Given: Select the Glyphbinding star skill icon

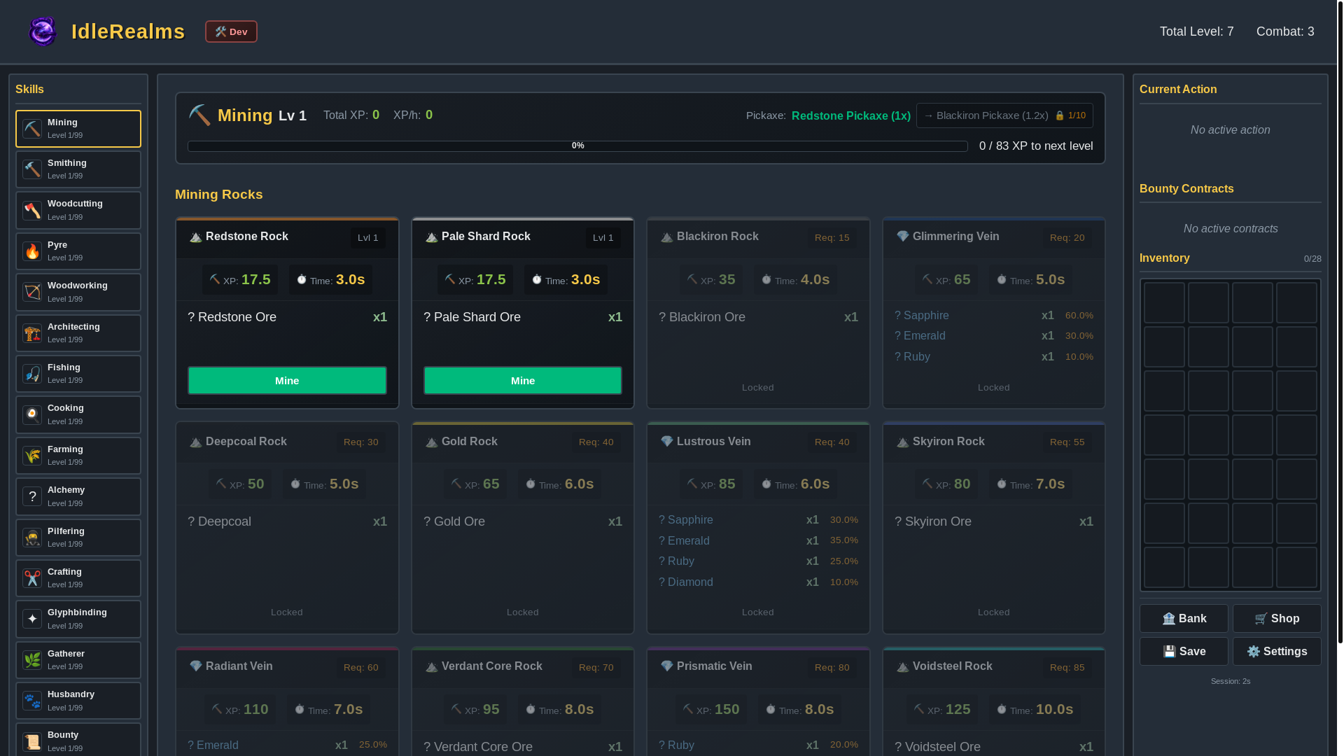Looking at the screenshot, I should point(32,619).
